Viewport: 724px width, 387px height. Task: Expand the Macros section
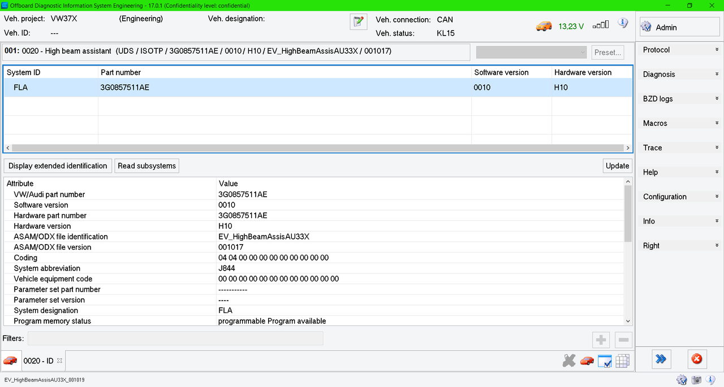(x=681, y=123)
